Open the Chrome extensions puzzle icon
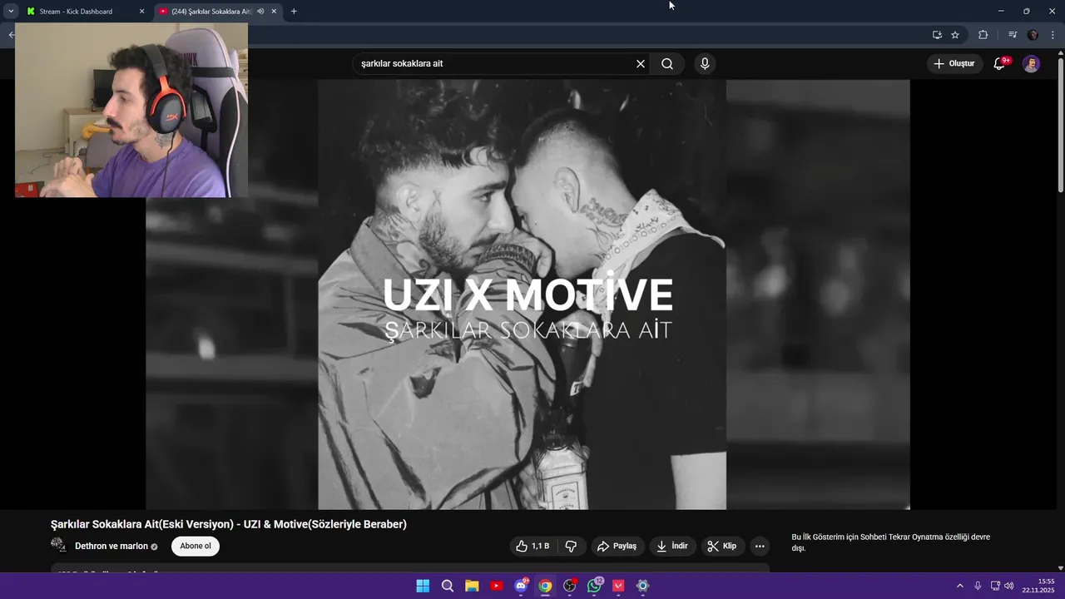The height and width of the screenshot is (599, 1065). 983,35
